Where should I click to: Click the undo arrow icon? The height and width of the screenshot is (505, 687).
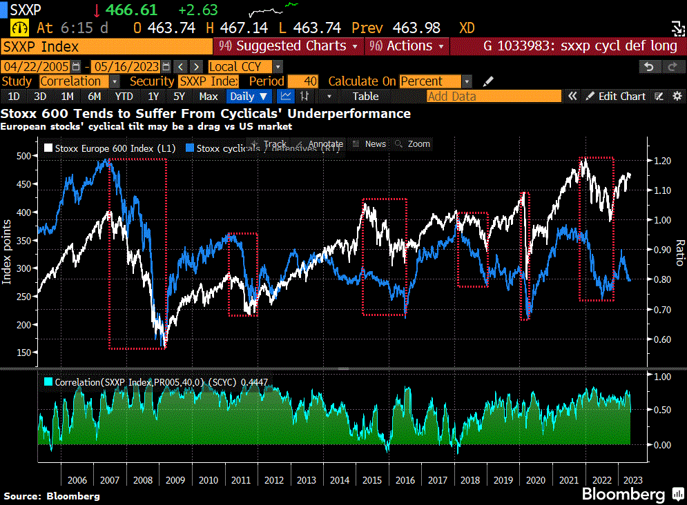pyautogui.click(x=649, y=67)
